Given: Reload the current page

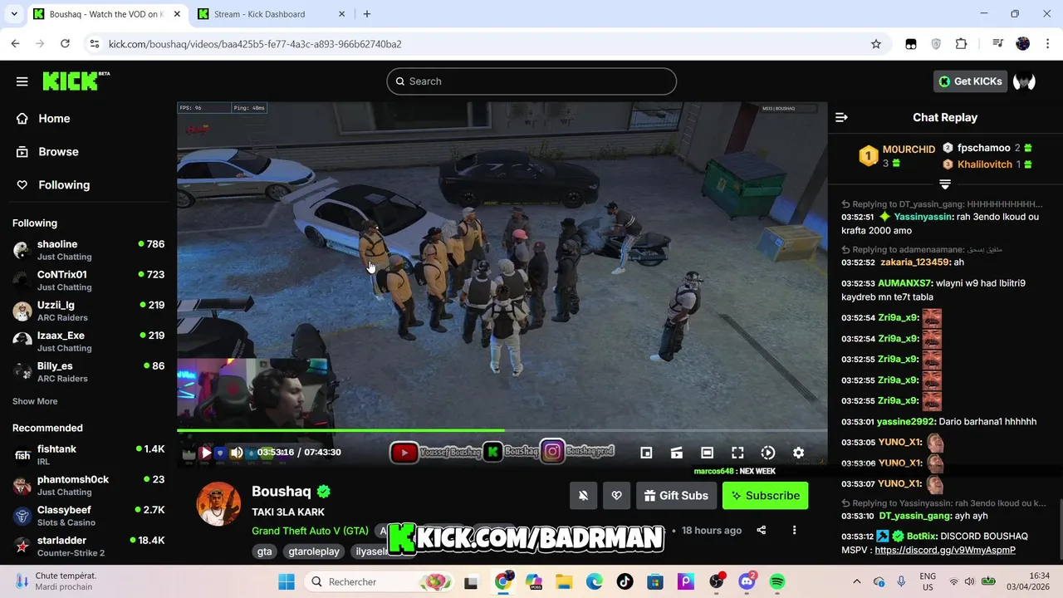Looking at the screenshot, I should (x=65, y=44).
